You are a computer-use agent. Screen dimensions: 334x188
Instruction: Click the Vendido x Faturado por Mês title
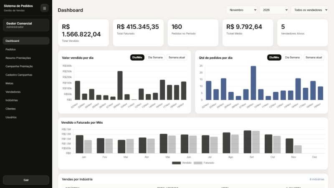(x=82, y=122)
